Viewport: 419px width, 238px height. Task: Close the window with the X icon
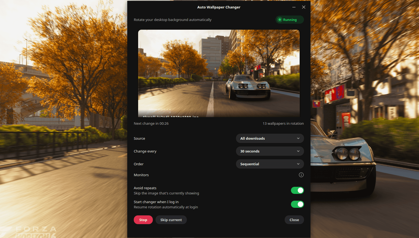304,7
